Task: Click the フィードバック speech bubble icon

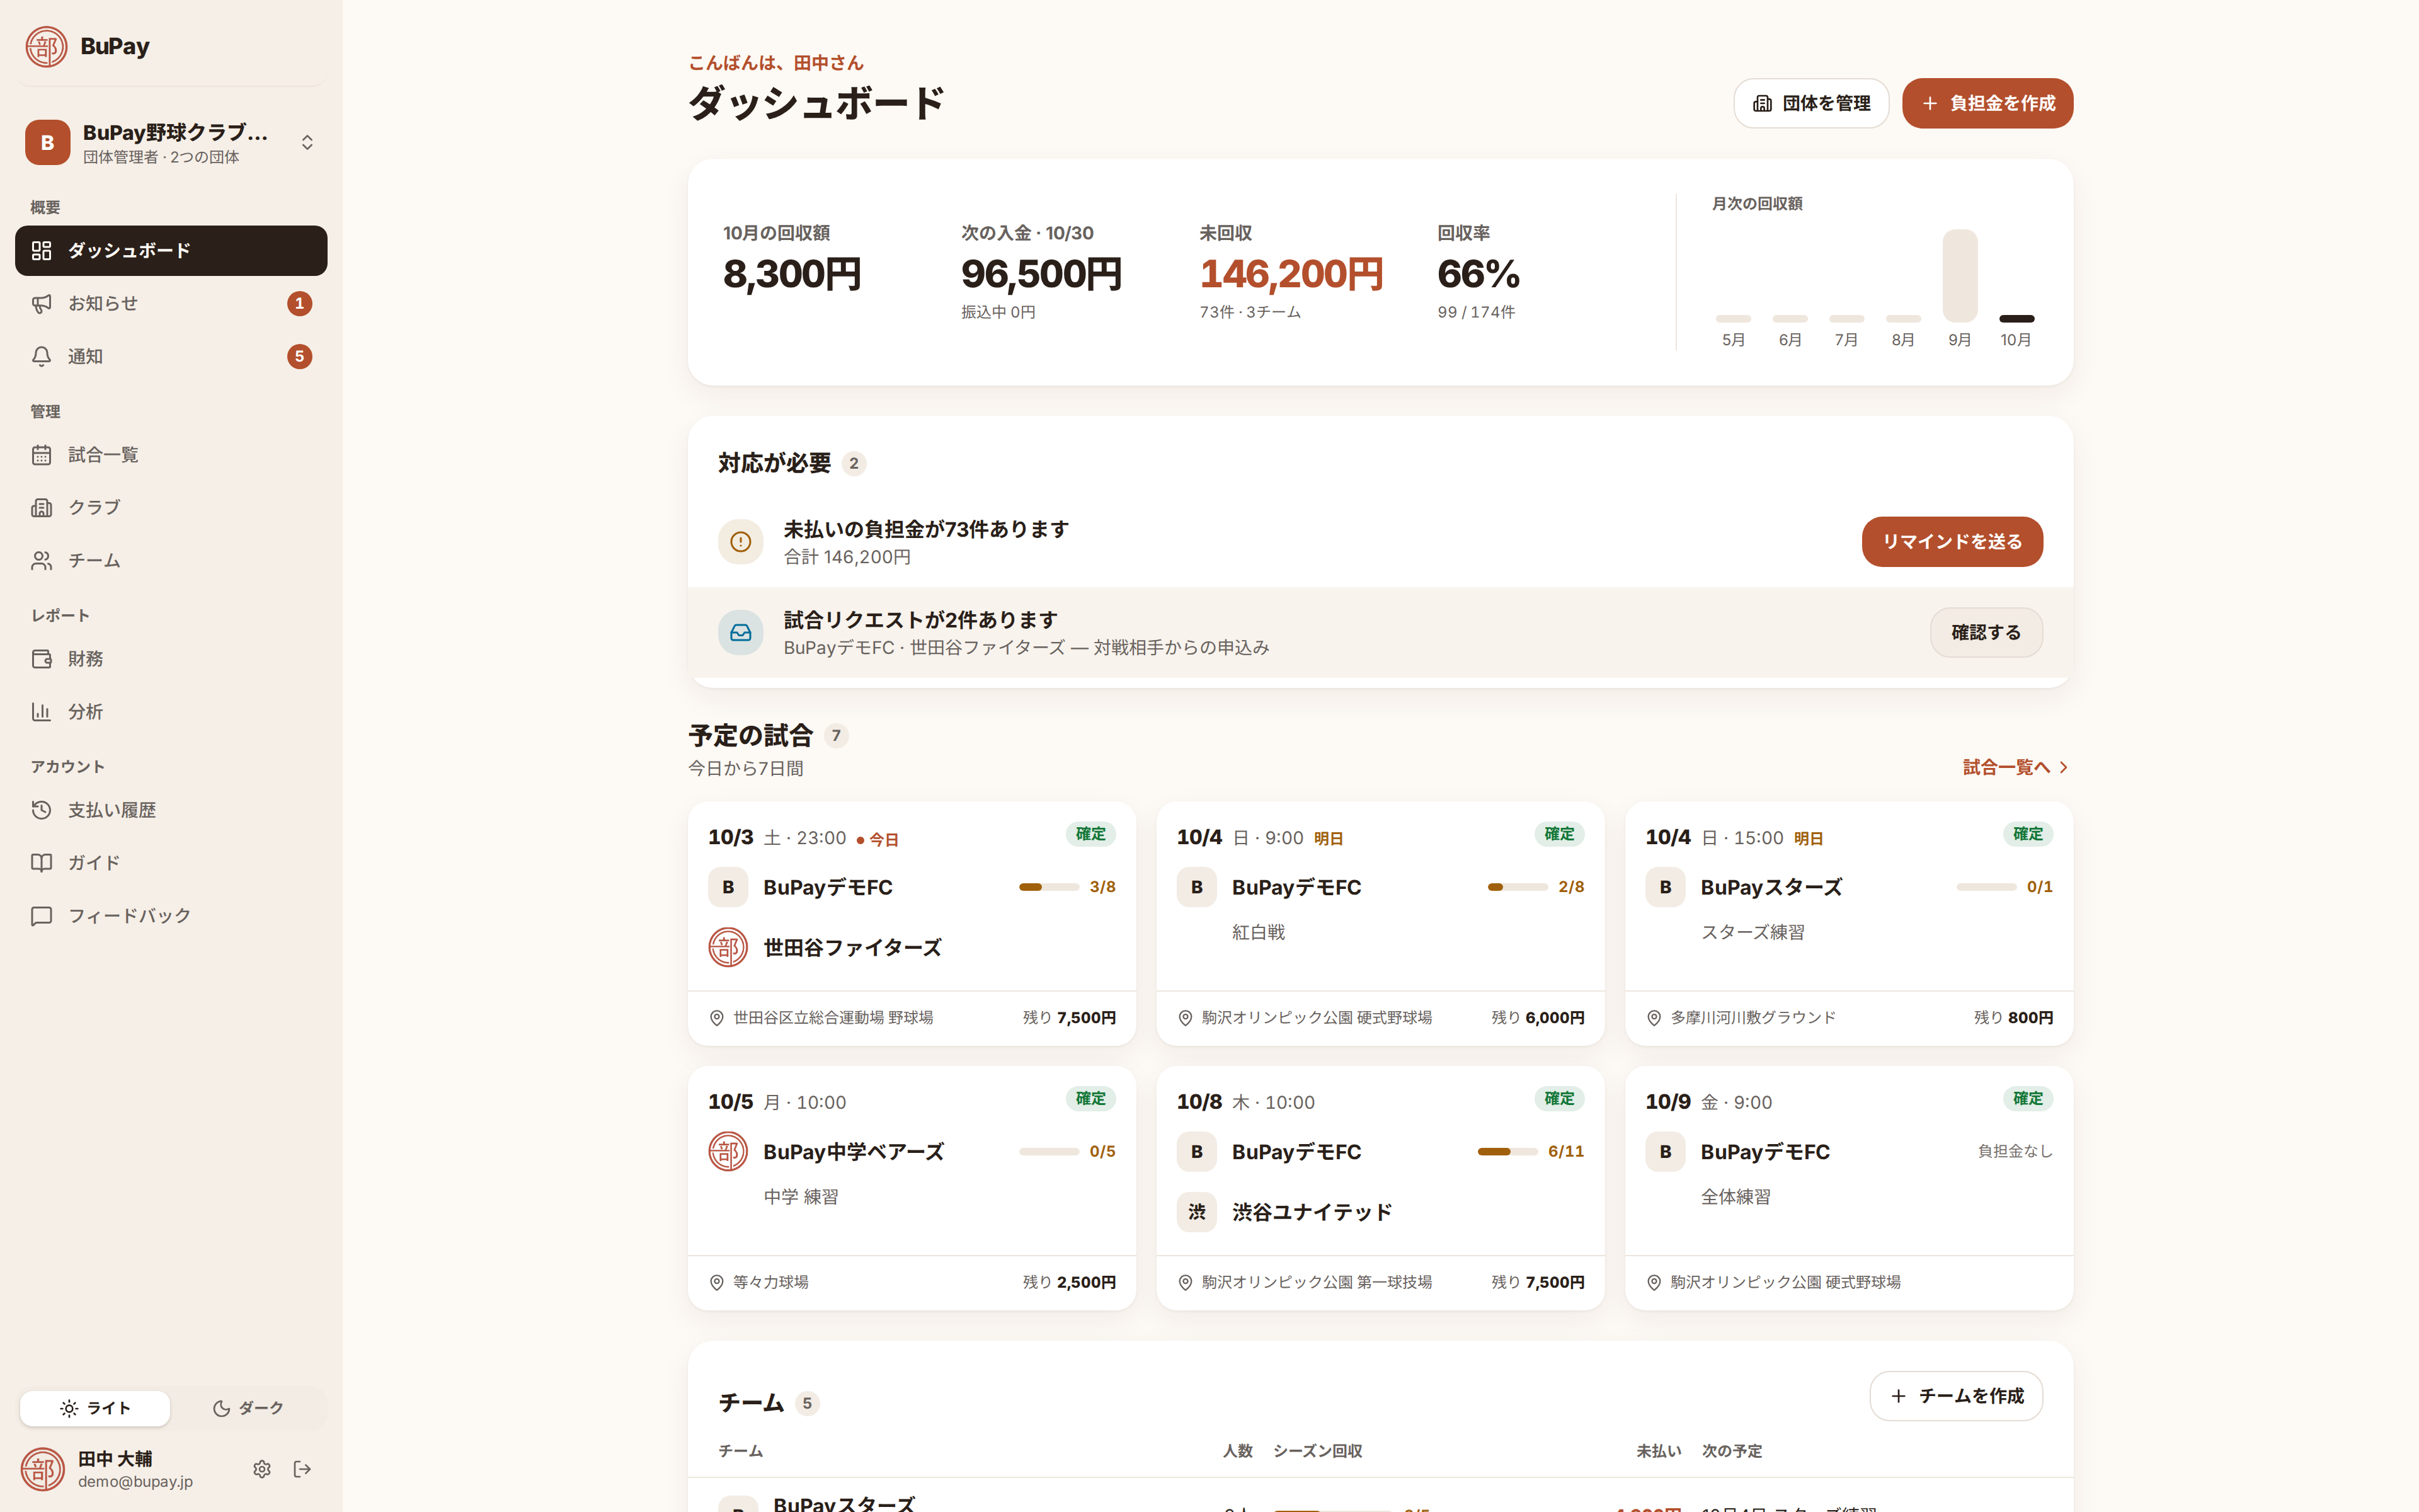Action: point(41,915)
